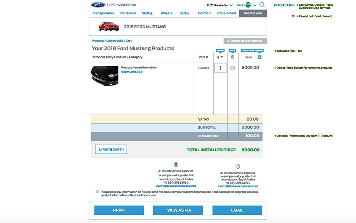
Task: Click the part number 1433344
Action: 204,68
